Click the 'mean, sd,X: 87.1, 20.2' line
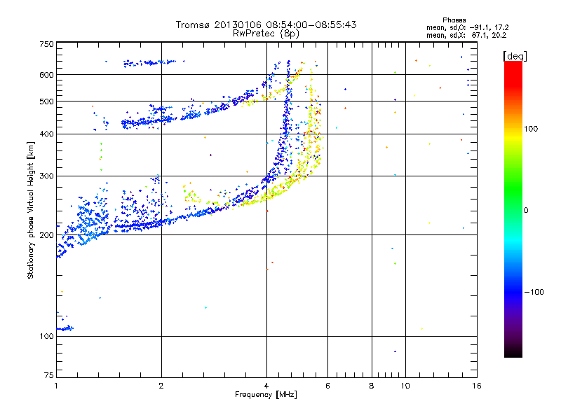Image resolution: width=561 pixels, height=420 pixels. pos(466,35)
